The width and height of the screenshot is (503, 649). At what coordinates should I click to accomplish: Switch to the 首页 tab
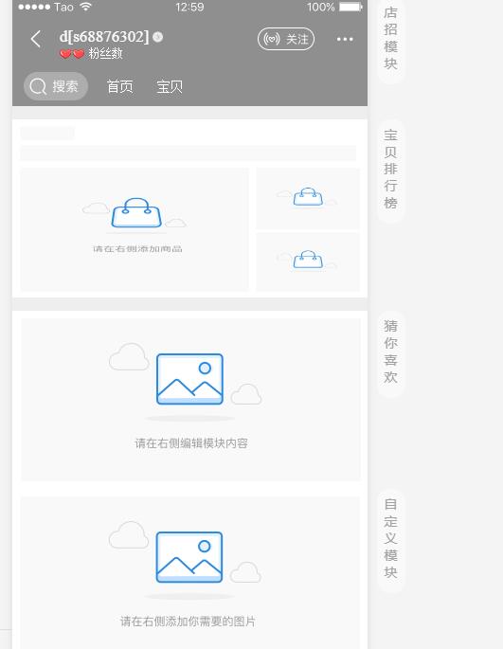[x=120, y=86]
